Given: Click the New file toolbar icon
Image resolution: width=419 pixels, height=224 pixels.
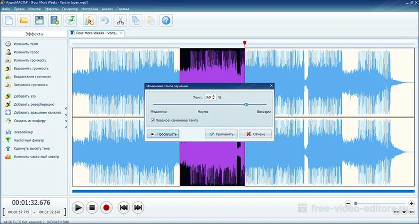Looking at the screenshot, I should tap(9, 20).
